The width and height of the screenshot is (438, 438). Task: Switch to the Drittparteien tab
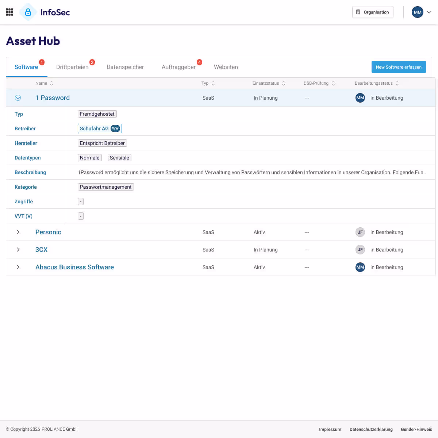(72, 67)
